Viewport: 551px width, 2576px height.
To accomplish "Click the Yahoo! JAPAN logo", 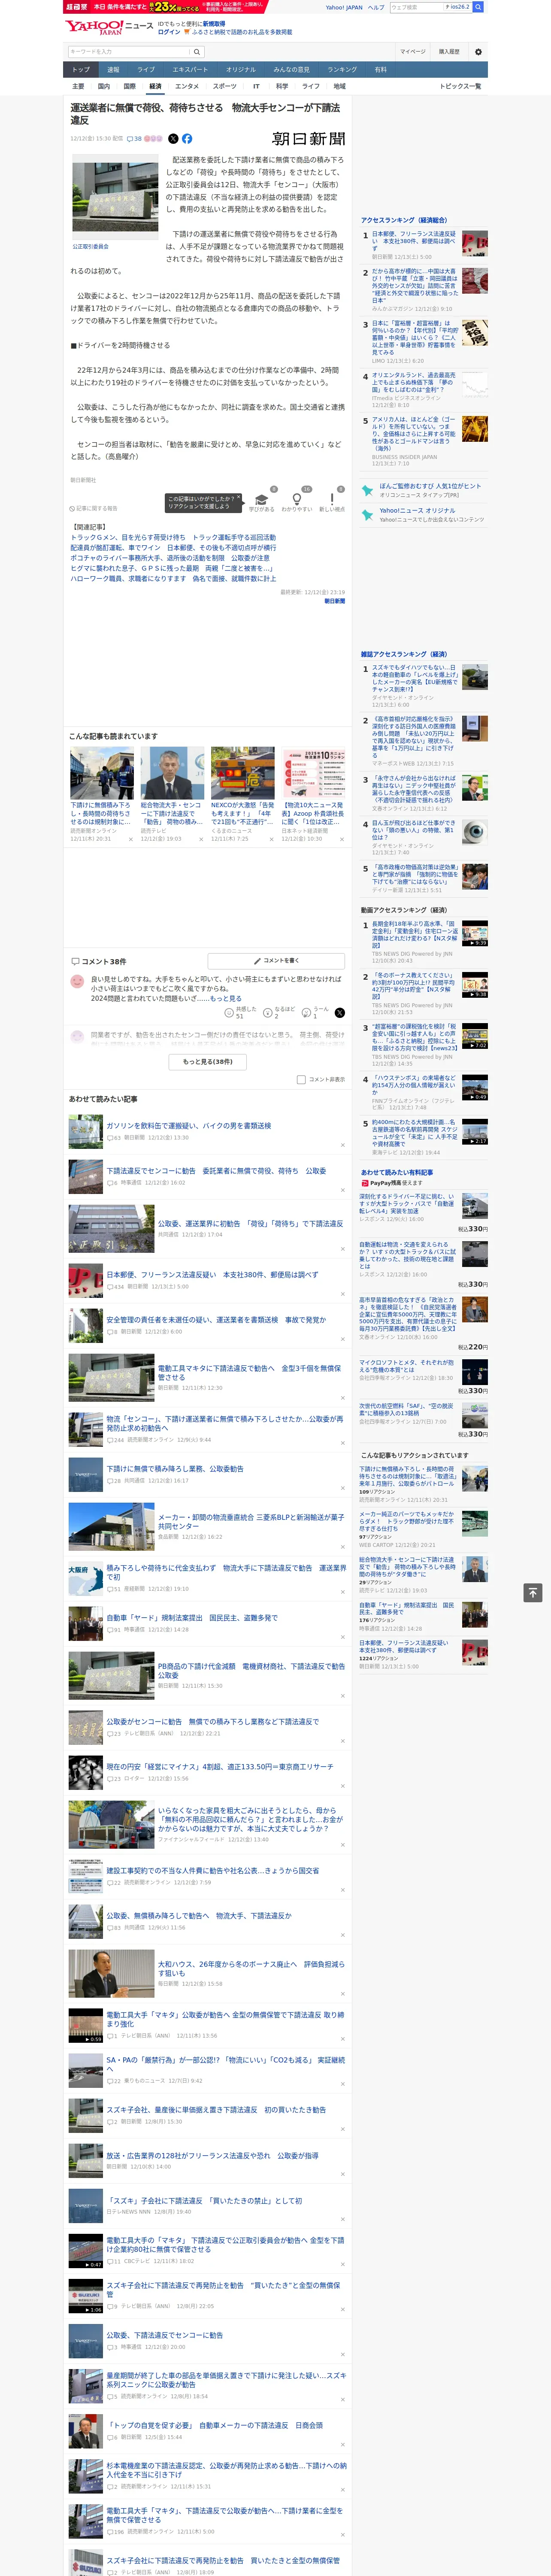I will click(94, 27).
